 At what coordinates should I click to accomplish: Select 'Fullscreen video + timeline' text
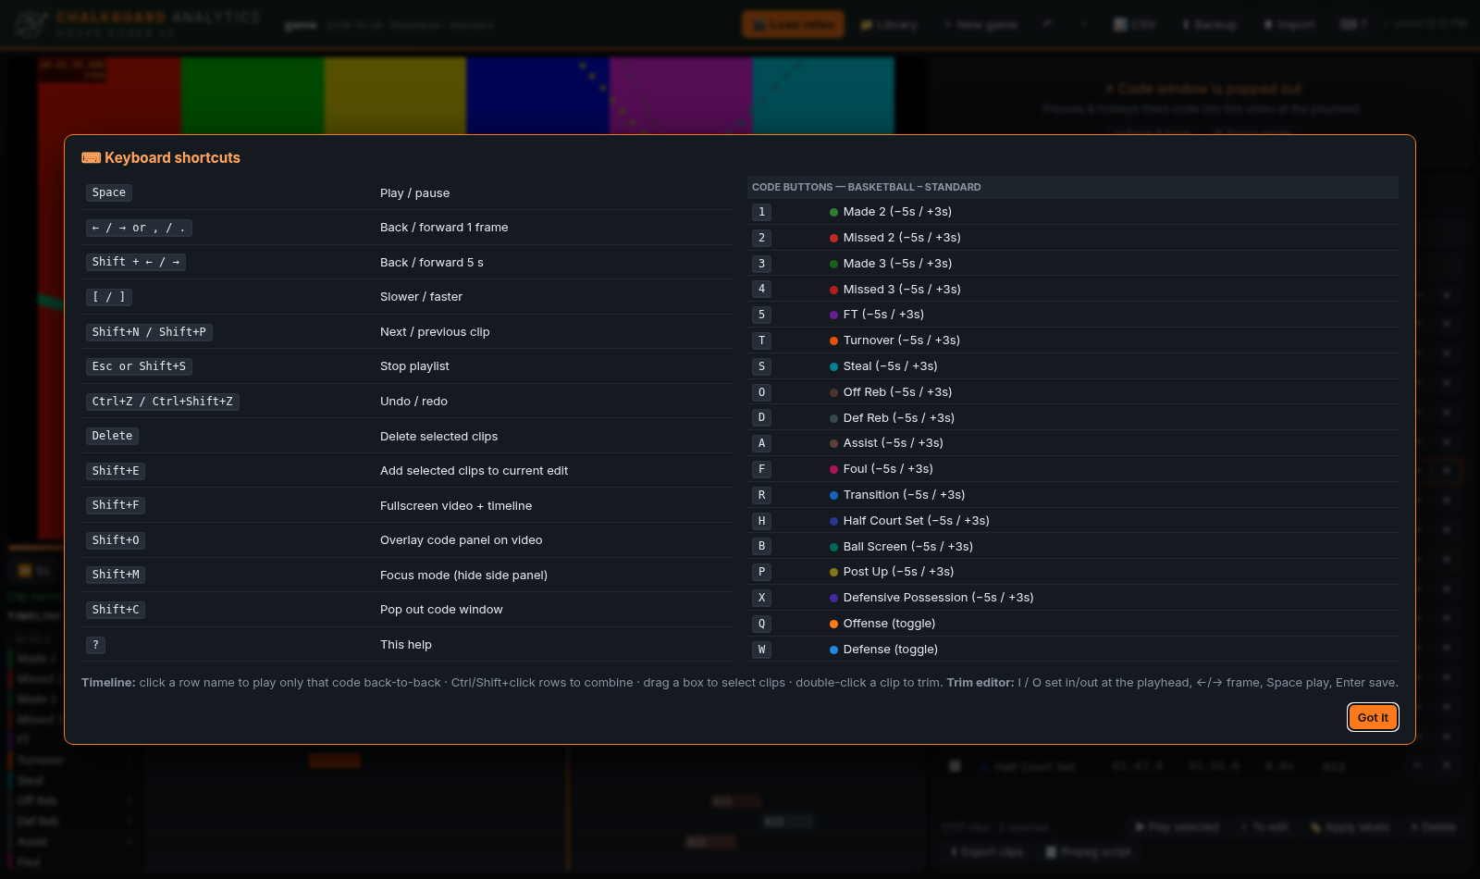[x=456, y=506]
